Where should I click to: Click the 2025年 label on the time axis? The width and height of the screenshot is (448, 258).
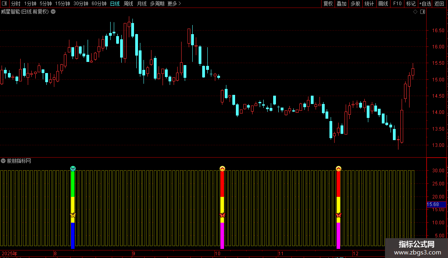(10, 253)
